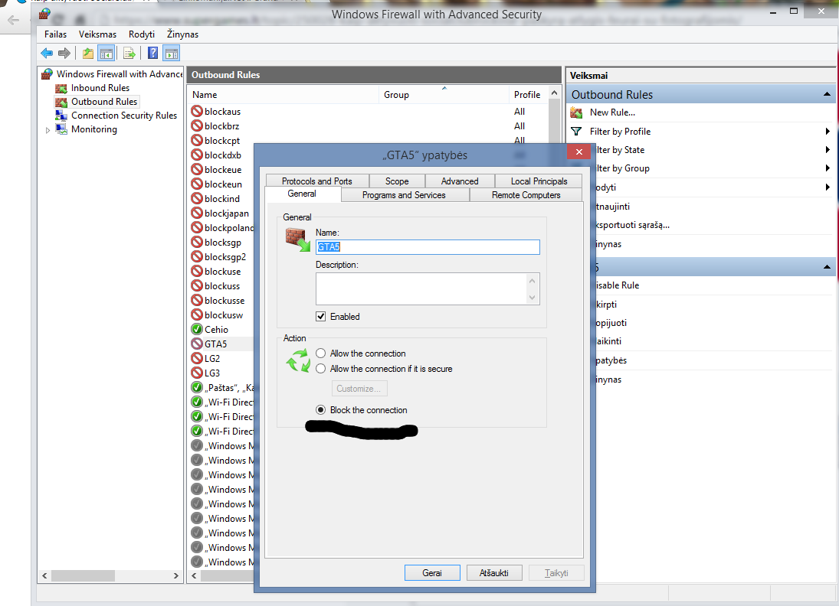Click the Name text field containing GTA5
The image size is (839, 606).
coord(427,247)
